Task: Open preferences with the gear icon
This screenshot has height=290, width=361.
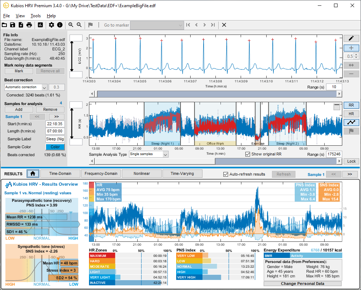Action: (x=52, y=25)
